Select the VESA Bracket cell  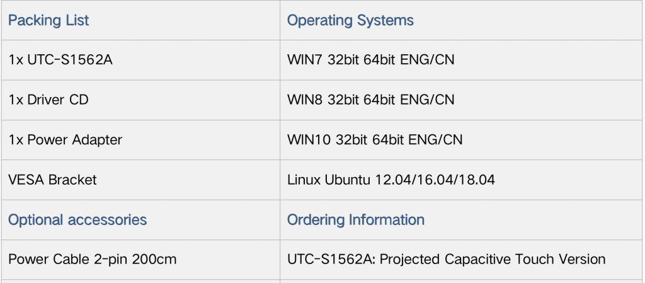point(140,180)
